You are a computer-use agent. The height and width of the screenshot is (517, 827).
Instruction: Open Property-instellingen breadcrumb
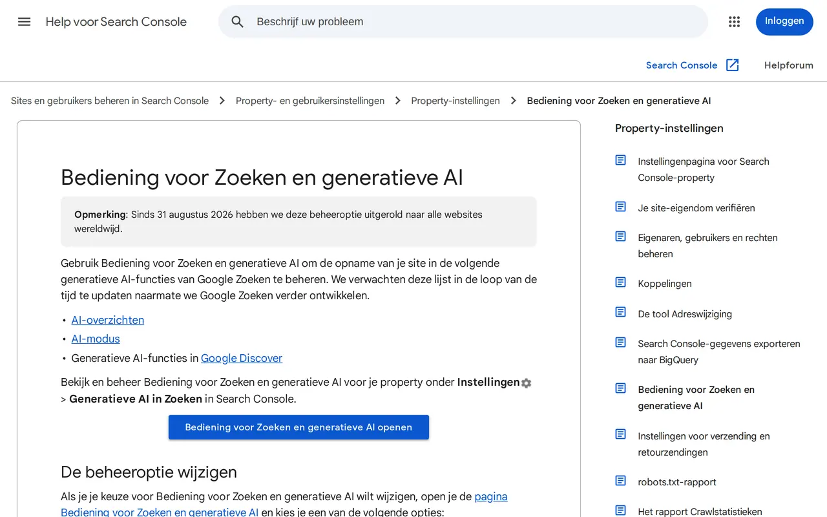[x=455, y=101]
